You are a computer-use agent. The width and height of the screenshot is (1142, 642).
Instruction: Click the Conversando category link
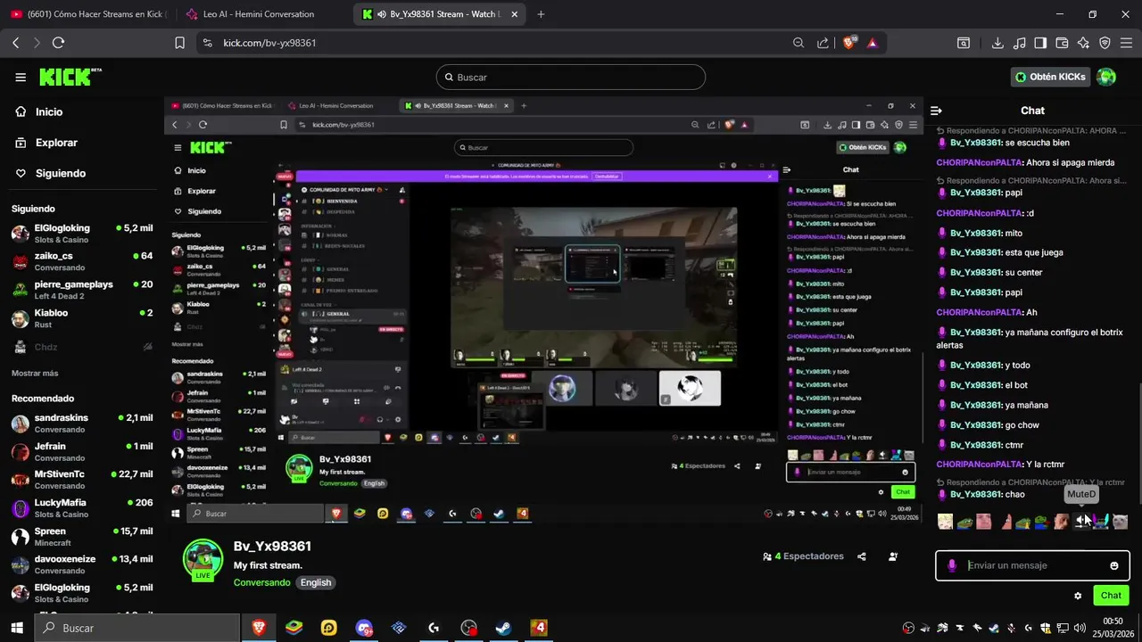click(261, 582)
